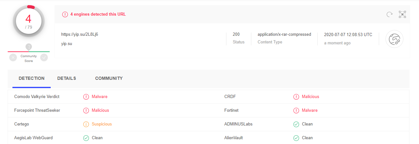Viewport: 419px width, 144px height.
Task: Click the reanalyze refresh icon
Action: (x=389, y=14)
